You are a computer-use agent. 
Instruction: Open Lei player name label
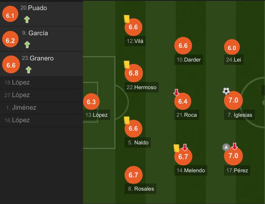[231, 60]
